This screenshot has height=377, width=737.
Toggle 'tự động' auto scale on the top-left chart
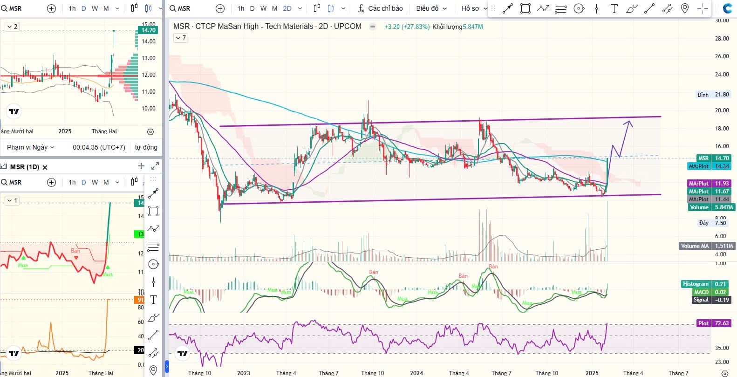tap(146, 147)
